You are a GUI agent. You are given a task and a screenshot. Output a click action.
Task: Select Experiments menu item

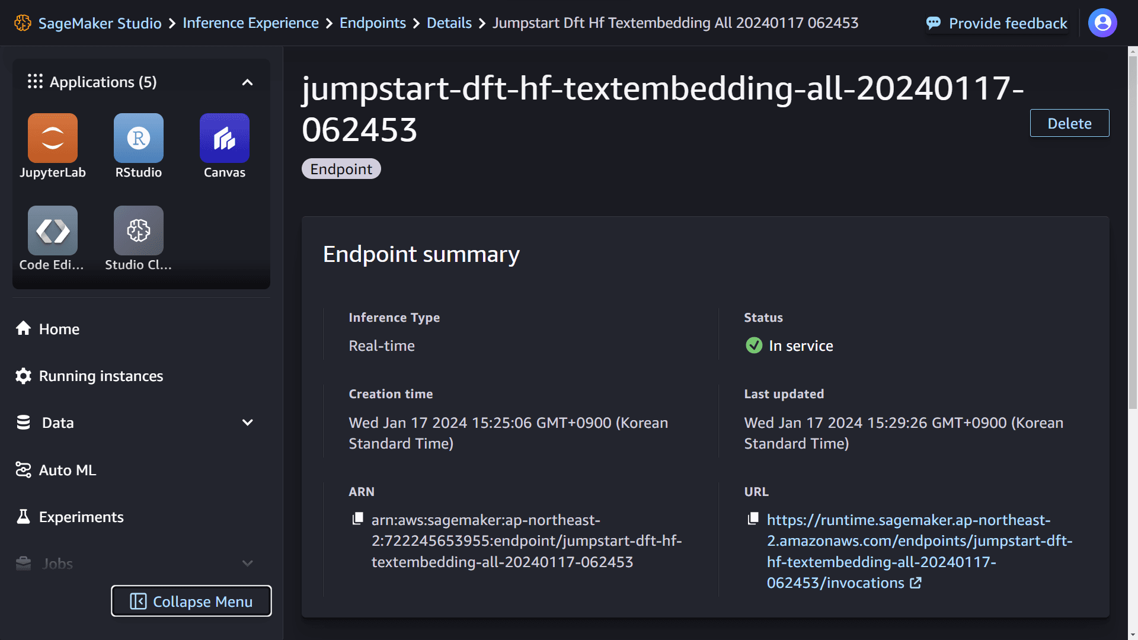pyautogui.click(x=81, y=517)
